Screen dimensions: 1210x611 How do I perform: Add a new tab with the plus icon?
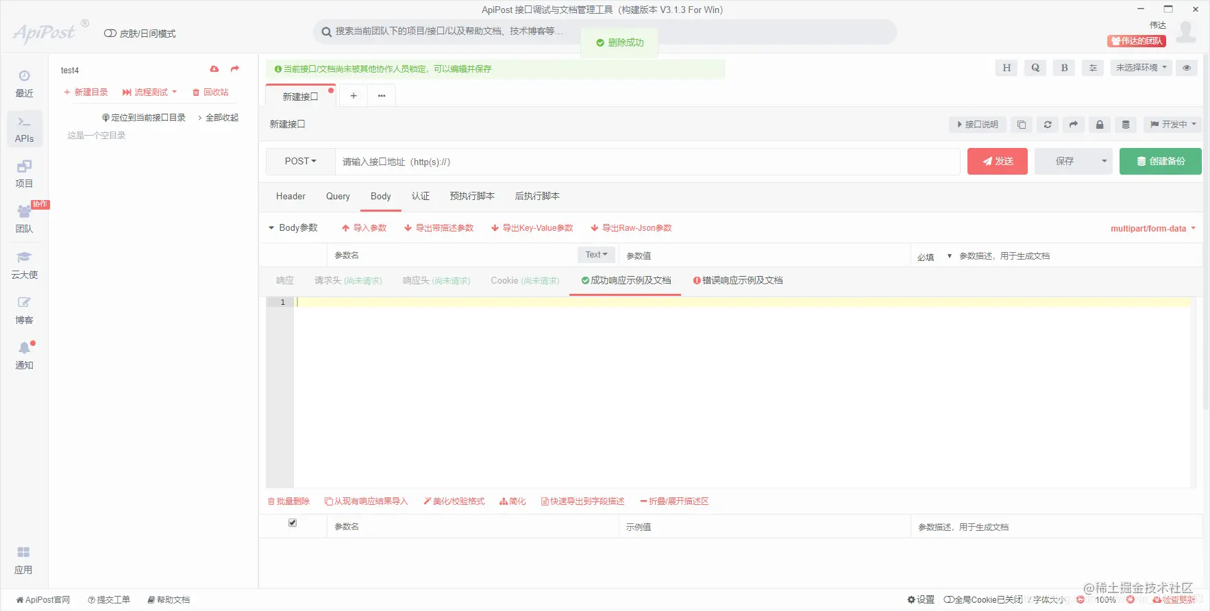coord(354,96)
